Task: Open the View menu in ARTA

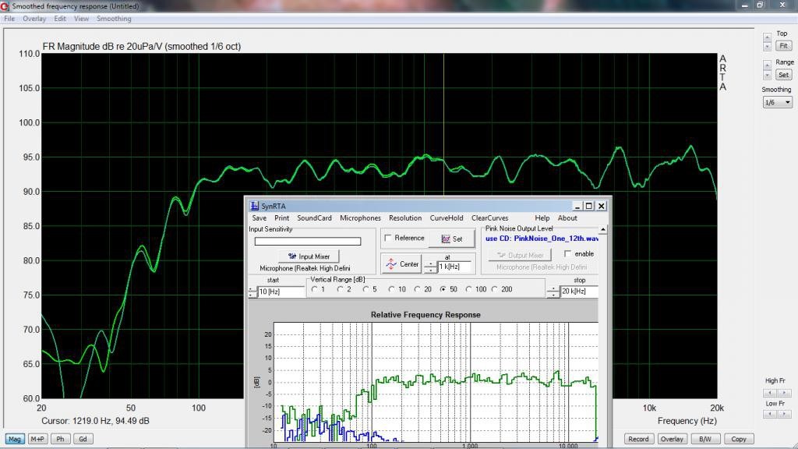Action: point(81,19)
